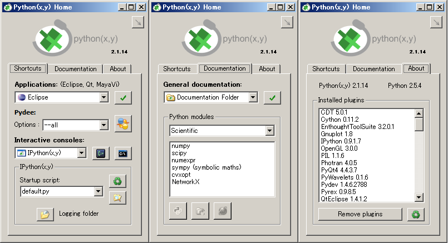Click console icon right of IPython(x,y) dropdown
The image size is (448, 243).
coord(100,153)
